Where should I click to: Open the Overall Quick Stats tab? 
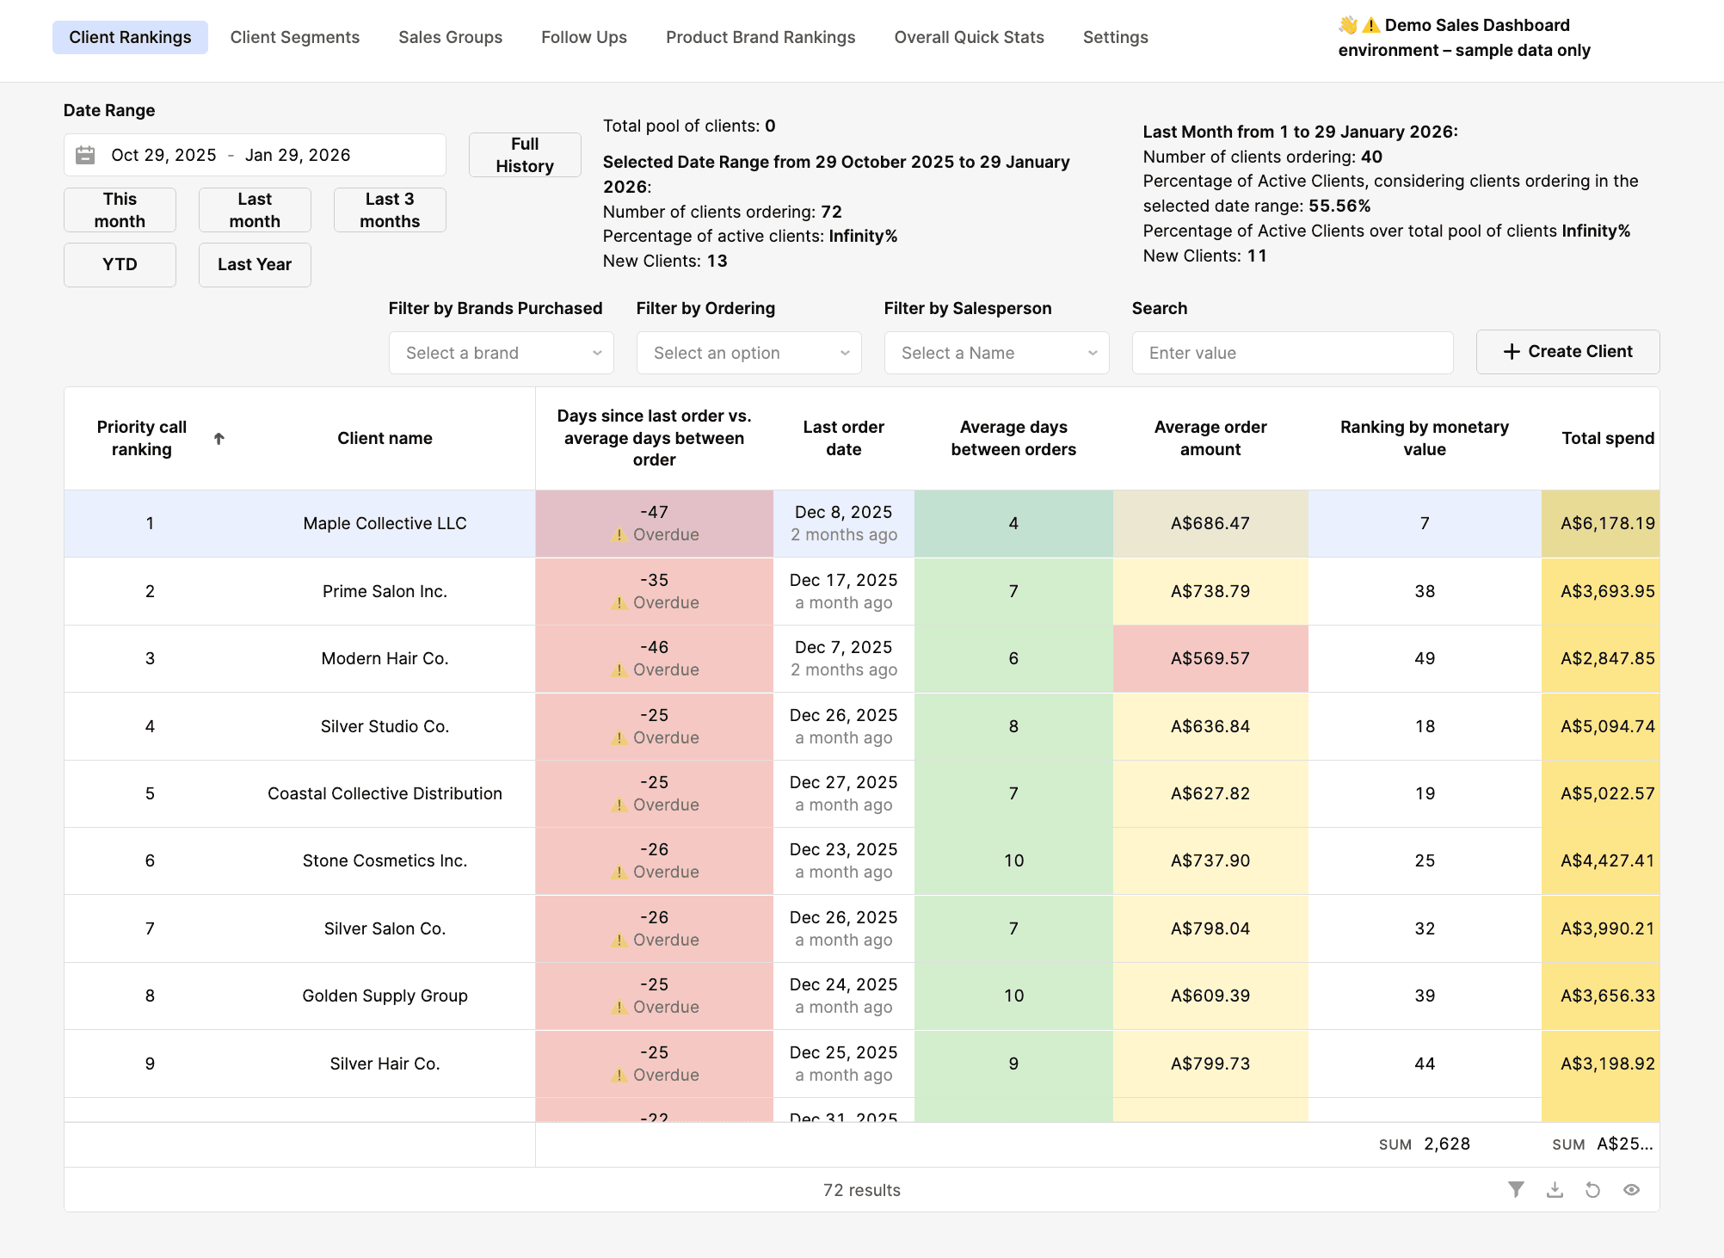tap(968, 37)
